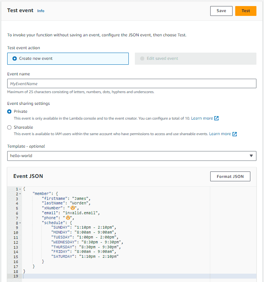264x282 pixels.
Task: Collapse the root JSON object on line 1
Action: 20,189
